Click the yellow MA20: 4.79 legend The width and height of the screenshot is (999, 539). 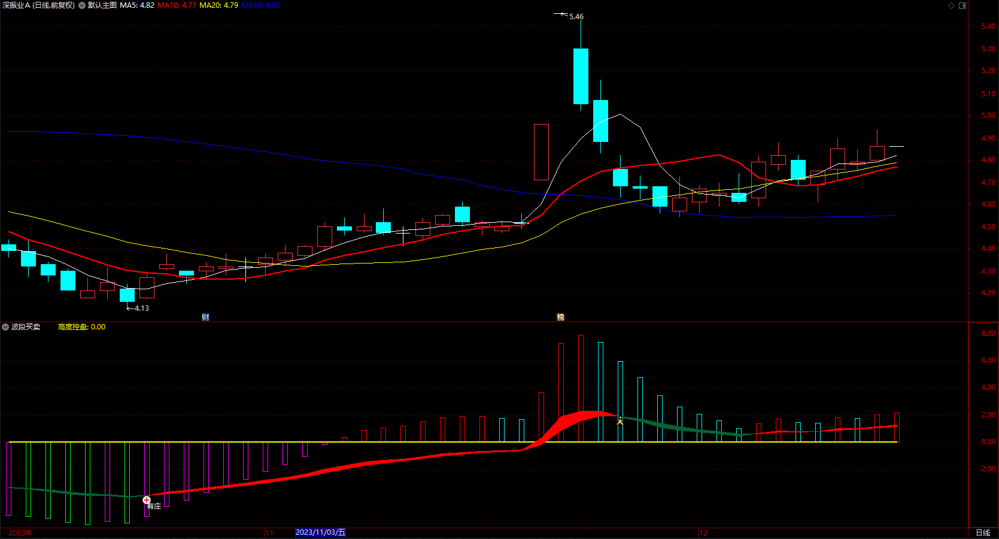(x=218, y=5)
